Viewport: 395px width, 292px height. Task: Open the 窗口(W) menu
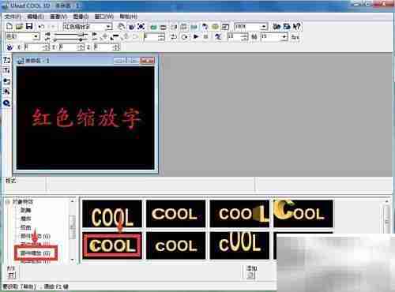[x=104, y=17]
